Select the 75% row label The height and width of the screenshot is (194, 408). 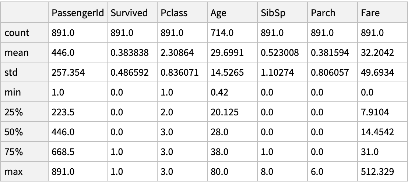click(x=14, y=152)
